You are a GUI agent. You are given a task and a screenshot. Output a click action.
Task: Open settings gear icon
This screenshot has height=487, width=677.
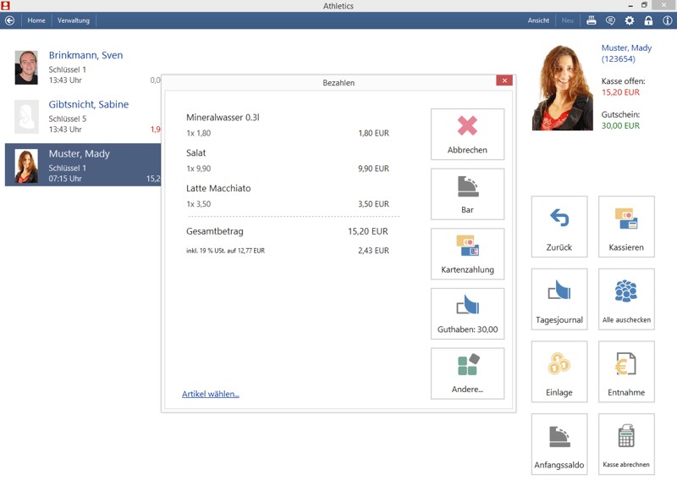pos(630,20)
